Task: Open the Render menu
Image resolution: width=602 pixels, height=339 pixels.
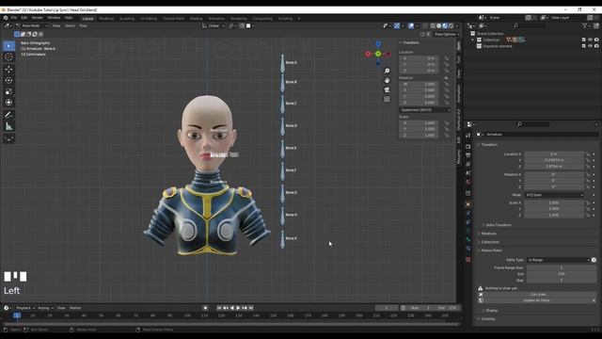Action: [38, 18]
